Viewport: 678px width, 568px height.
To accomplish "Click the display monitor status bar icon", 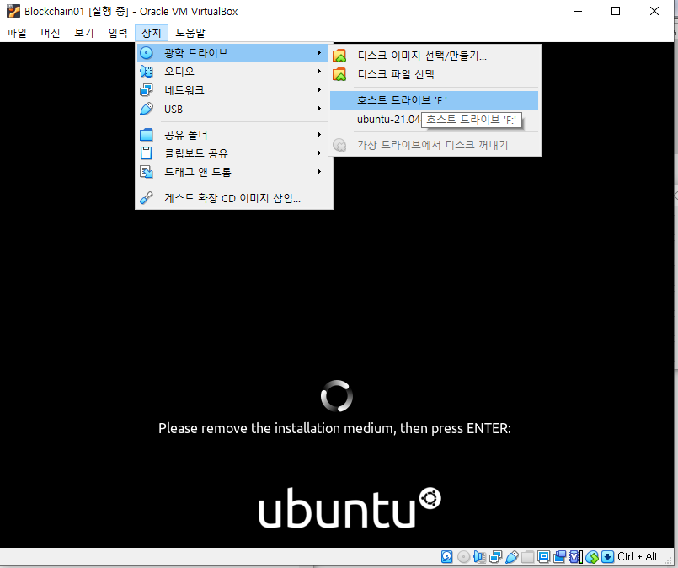I will point(543,557).
